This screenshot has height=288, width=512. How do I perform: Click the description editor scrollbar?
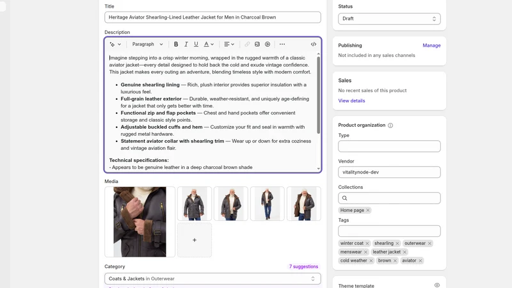pyautogui.click(x=318, y=95)
